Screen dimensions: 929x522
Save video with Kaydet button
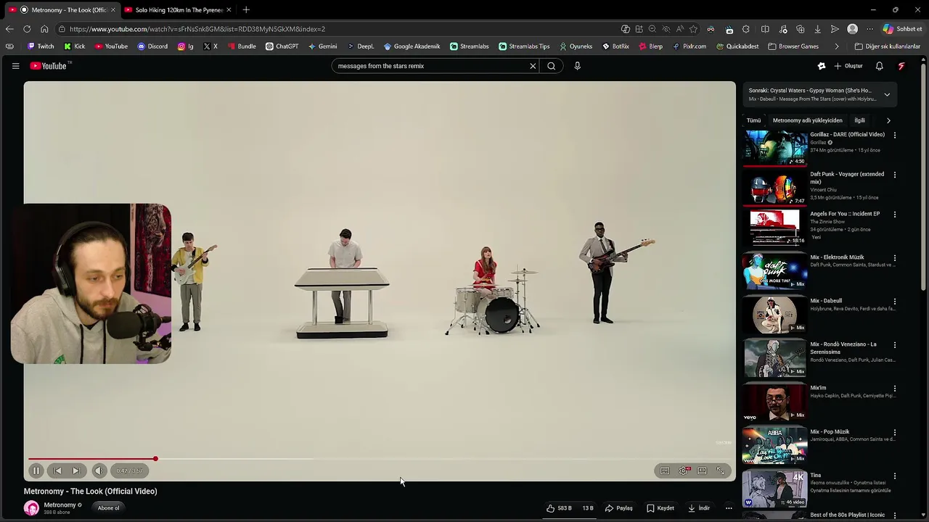point(660,508)
